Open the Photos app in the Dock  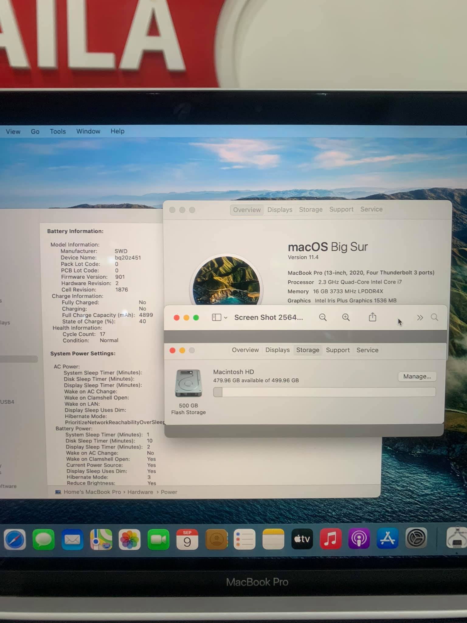[x=130, y=540]
